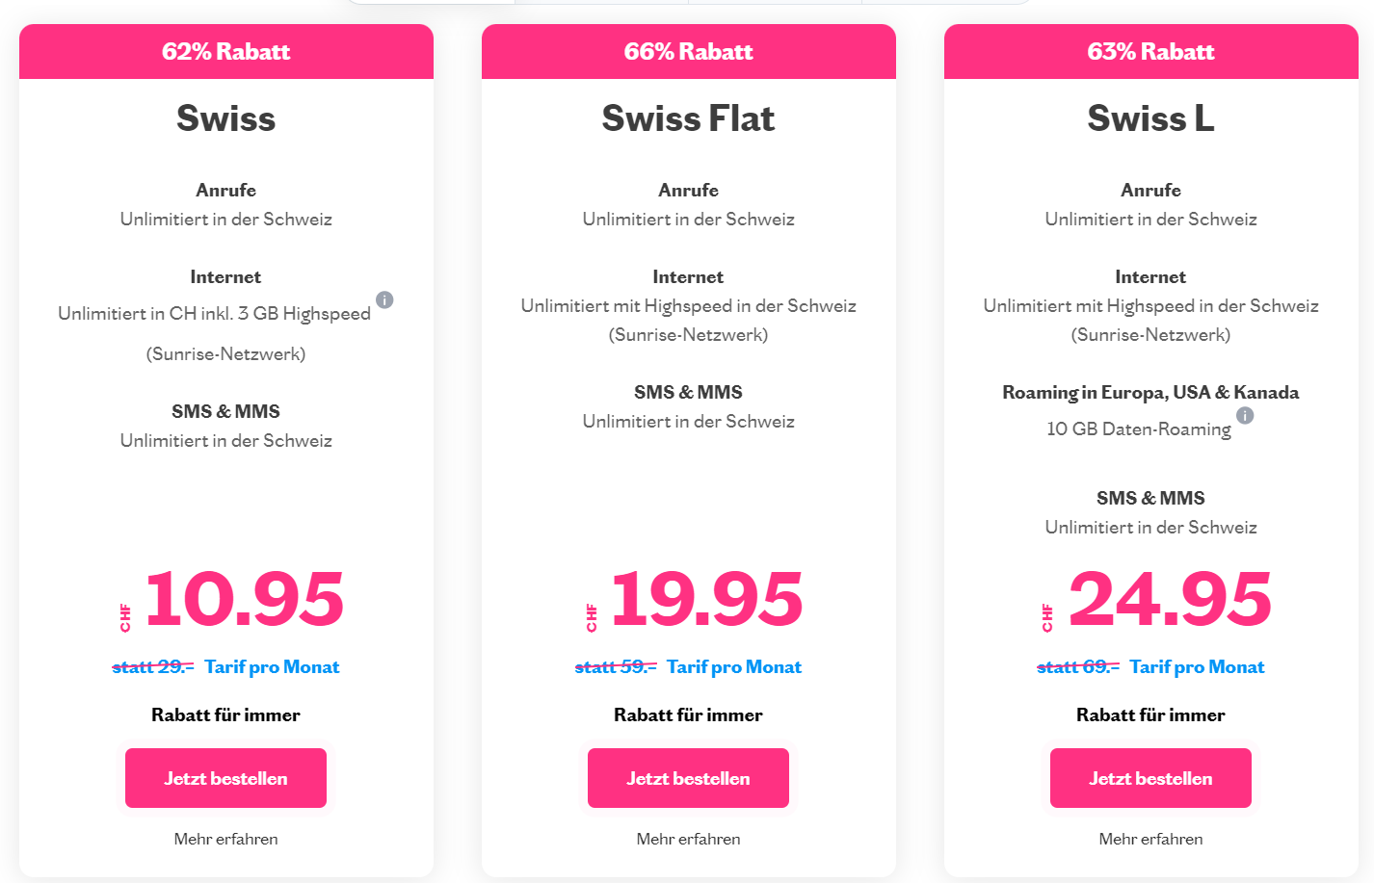Screen dimensions: 1374x883
Task: Click the 63% Rabatt header
Action: pos(1150,52)
